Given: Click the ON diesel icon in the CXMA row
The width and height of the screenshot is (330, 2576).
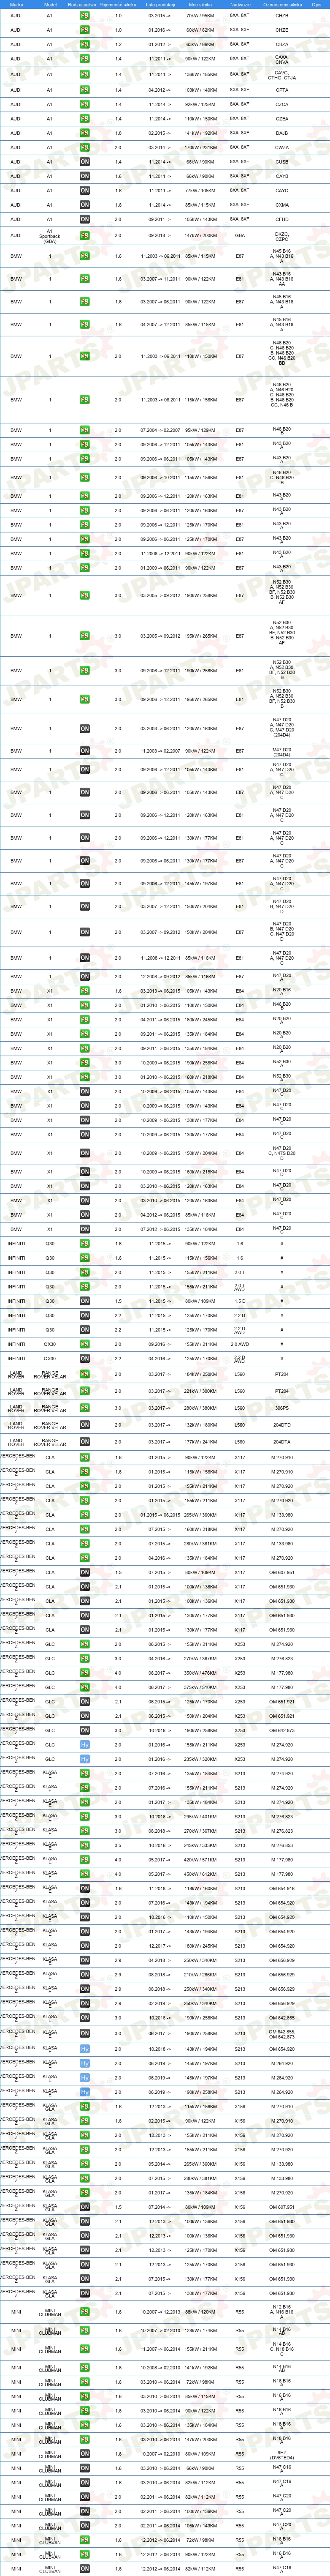Looking at the screenshot, I should (85, 205).
